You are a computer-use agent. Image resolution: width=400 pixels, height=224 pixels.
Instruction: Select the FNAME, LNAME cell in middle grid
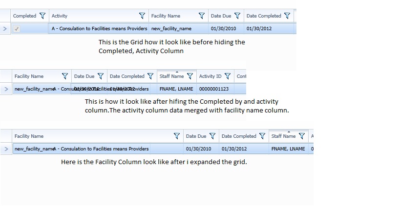pos(176,89)
